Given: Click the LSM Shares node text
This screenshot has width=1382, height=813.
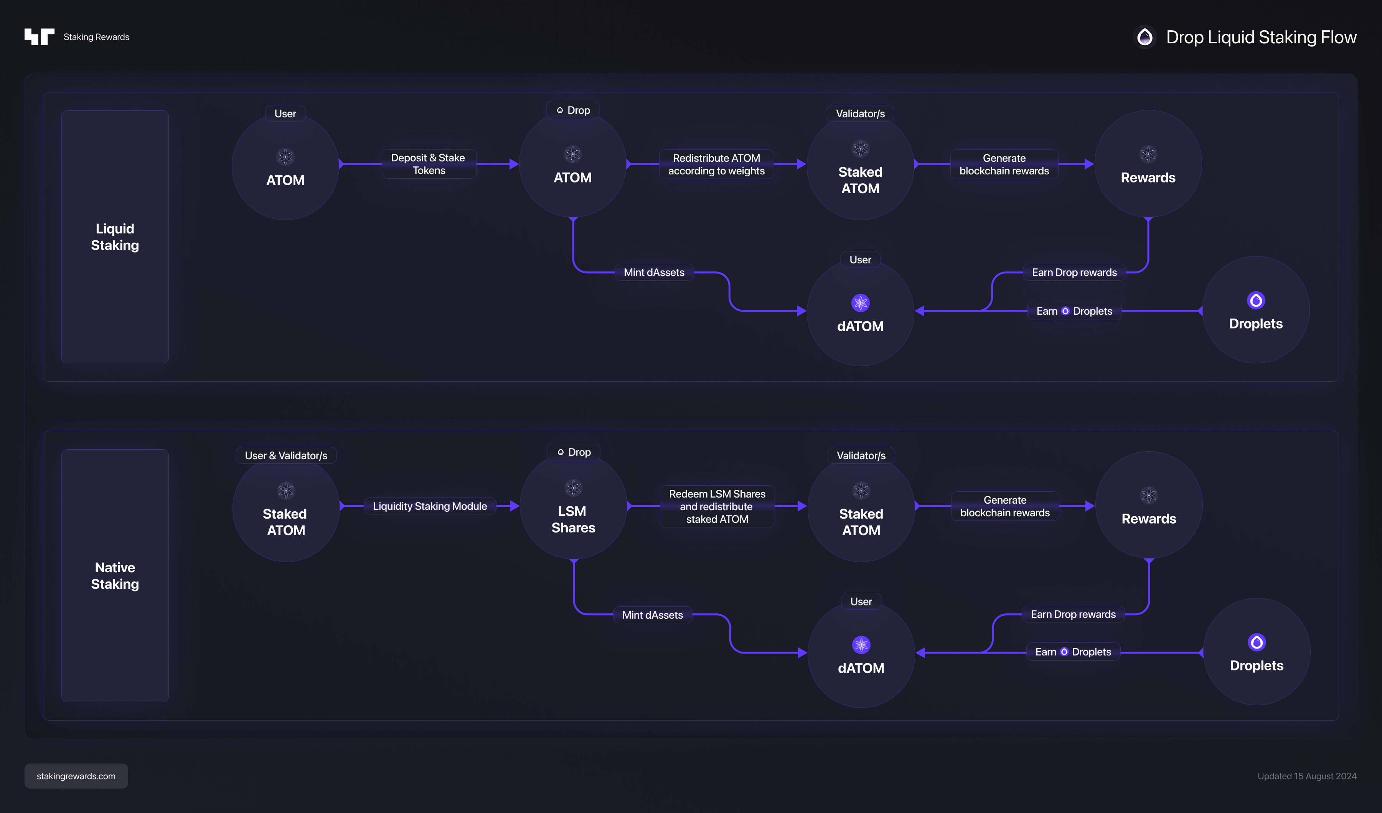Looking at the screenshot, I should click(573, 519).
